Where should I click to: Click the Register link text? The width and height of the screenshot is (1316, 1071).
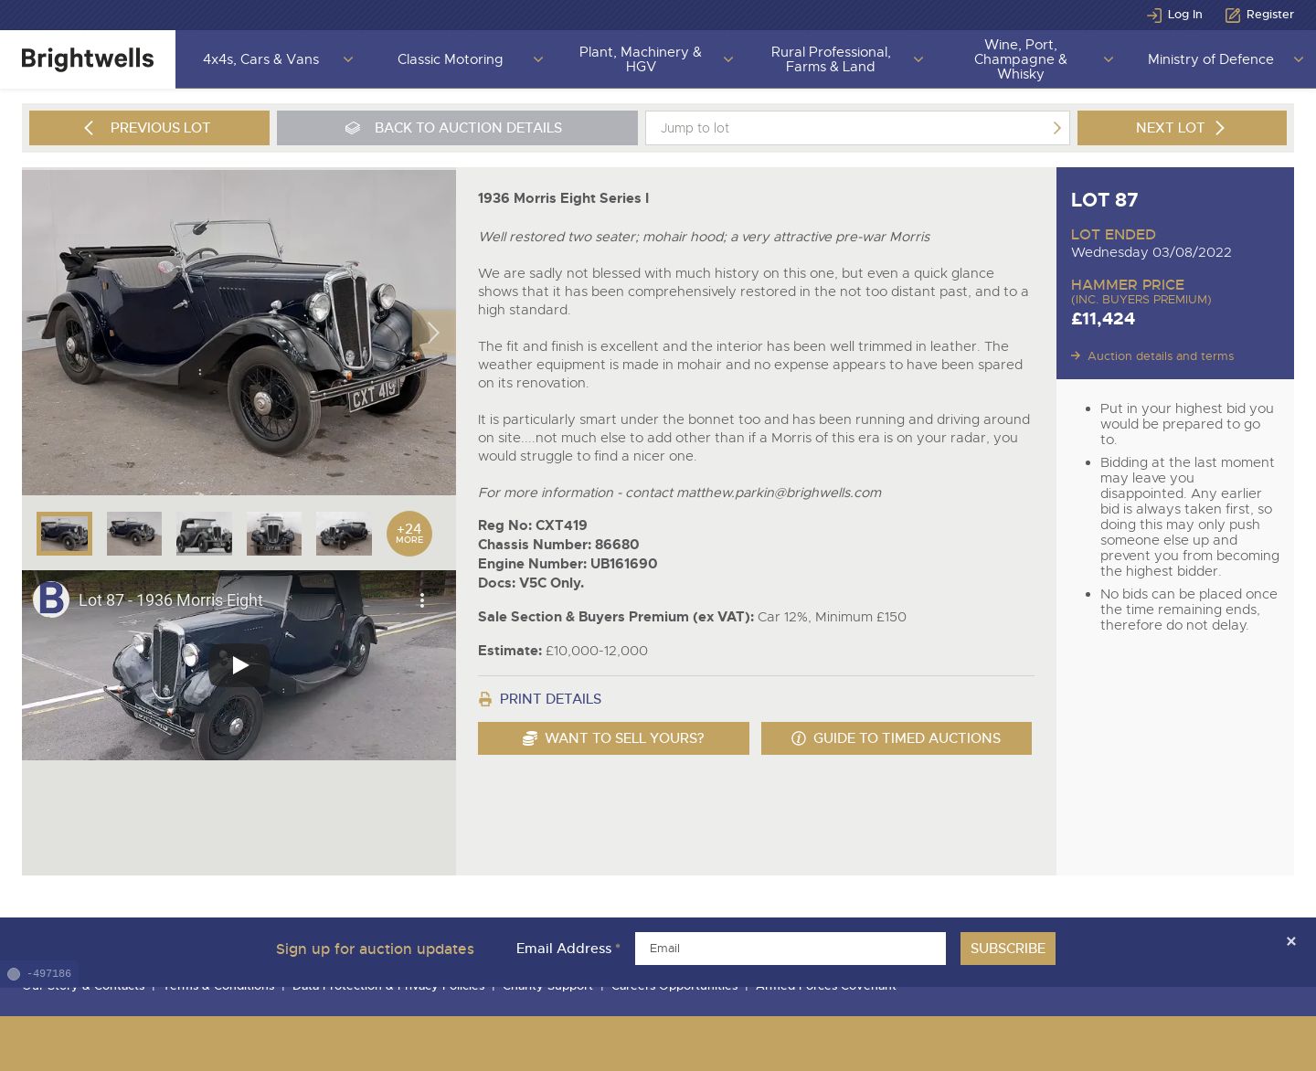point(1270,15)
